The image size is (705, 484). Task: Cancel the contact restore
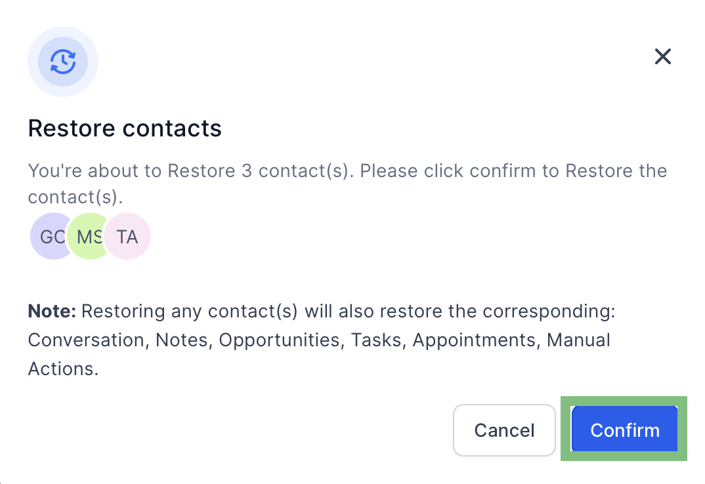click(505, 430)
